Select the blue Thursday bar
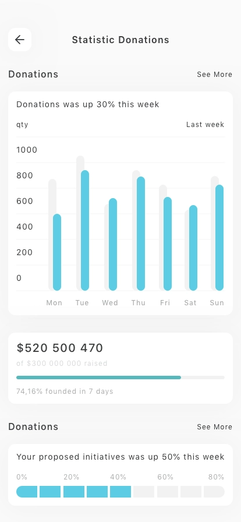This screenshot has width=241, height=522. click(141, 234)
